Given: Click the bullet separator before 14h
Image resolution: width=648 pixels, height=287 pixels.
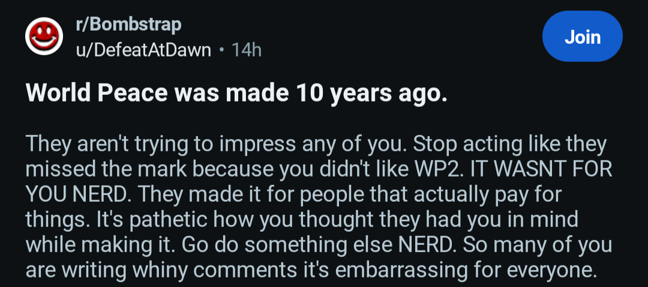Looking at the screenshot, I should (x=222, y=50).
